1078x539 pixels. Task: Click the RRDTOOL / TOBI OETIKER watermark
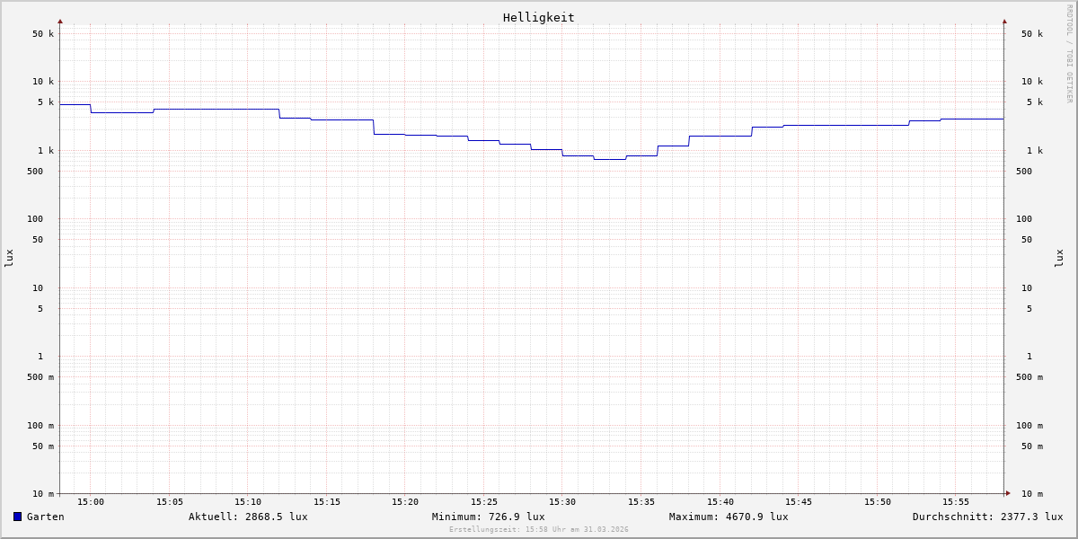(x=1069, y=54)
